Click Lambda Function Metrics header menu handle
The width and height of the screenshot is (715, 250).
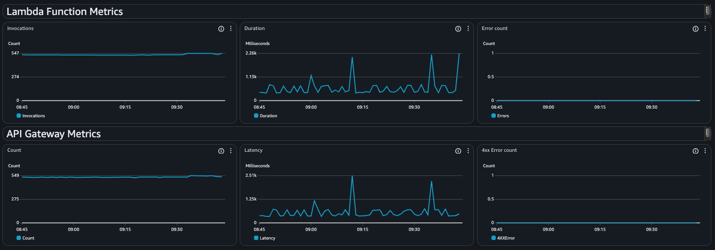(x=707, y=11)
